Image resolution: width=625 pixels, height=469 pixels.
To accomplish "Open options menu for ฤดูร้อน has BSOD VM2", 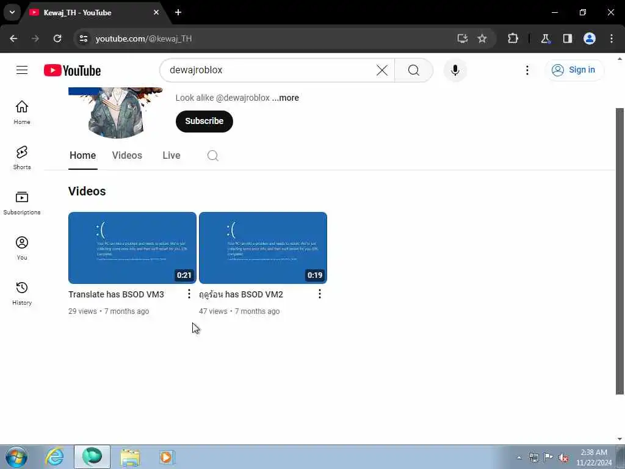I will pos(320,294).
